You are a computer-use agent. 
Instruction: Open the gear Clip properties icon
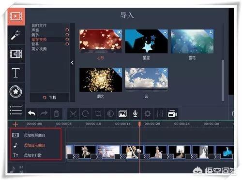point(148,113)
